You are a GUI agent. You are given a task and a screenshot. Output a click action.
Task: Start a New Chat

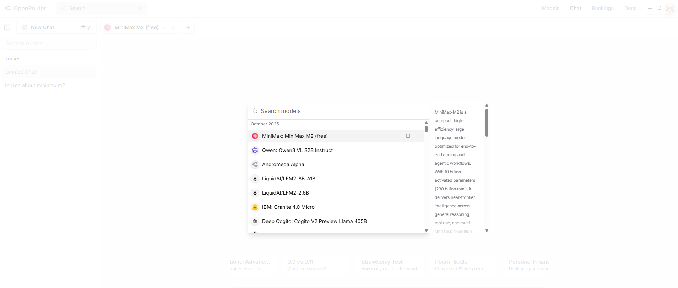pos(43,27)
